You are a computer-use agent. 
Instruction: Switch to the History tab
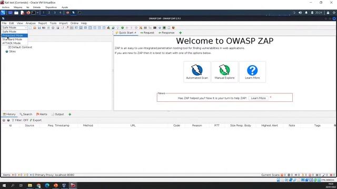[x=9, y=114]
